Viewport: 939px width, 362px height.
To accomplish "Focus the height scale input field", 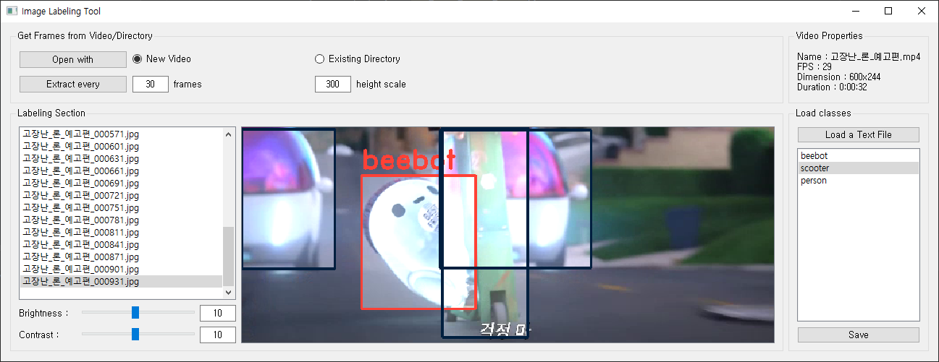I will (333, 84).
